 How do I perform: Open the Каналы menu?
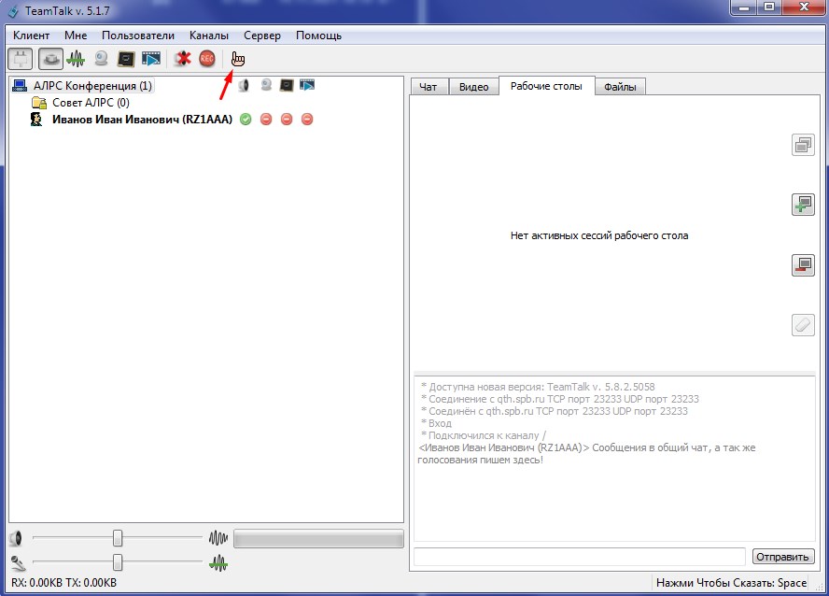point(209,35)
